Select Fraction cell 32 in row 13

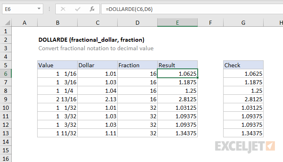(x=137, y=133)
